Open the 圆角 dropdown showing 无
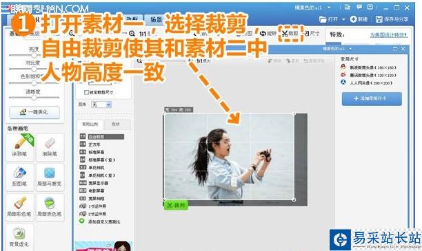This screenshot has height=251, width=422. tap(101, 105)
